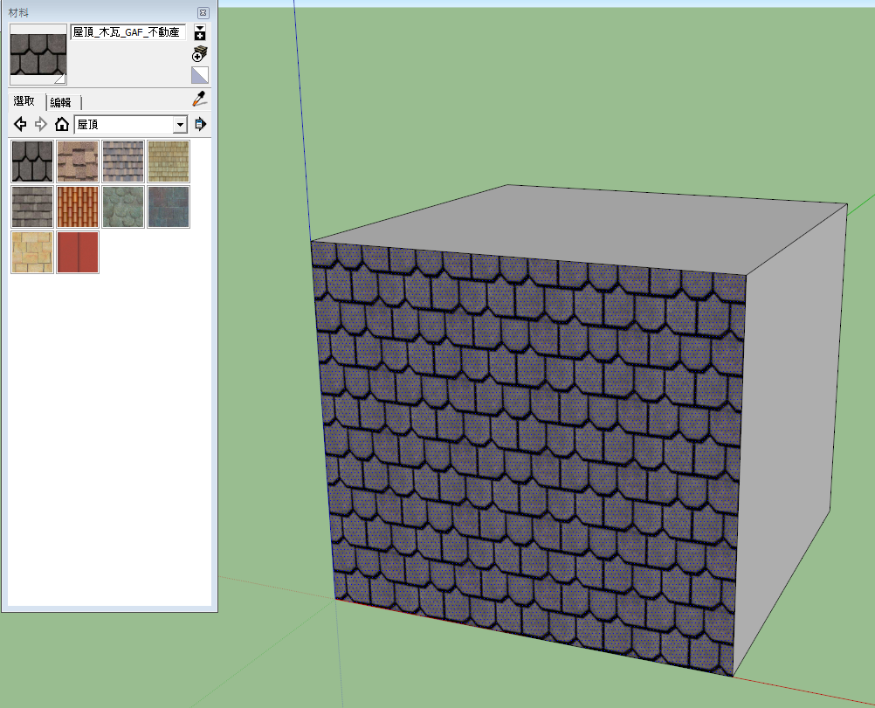Viewport: 875px width, 708px height.
Task: Toggle the secondary selection pane display button
Action: pos(200,32)
